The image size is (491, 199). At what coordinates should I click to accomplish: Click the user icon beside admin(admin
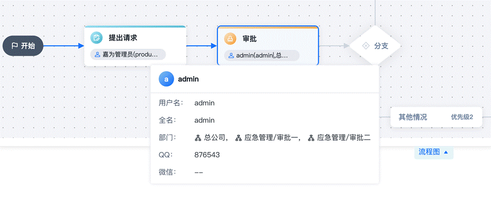pyautogui.click(x=231, y=56)
